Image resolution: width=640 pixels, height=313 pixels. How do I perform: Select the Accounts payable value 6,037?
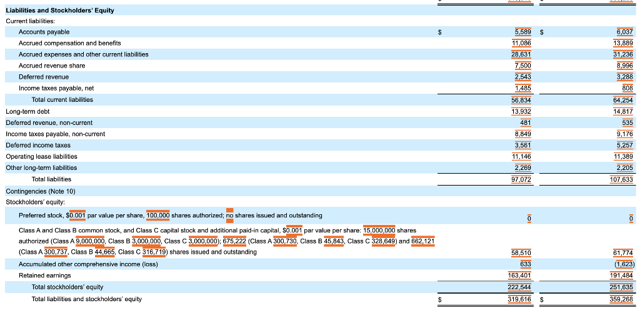625,32
